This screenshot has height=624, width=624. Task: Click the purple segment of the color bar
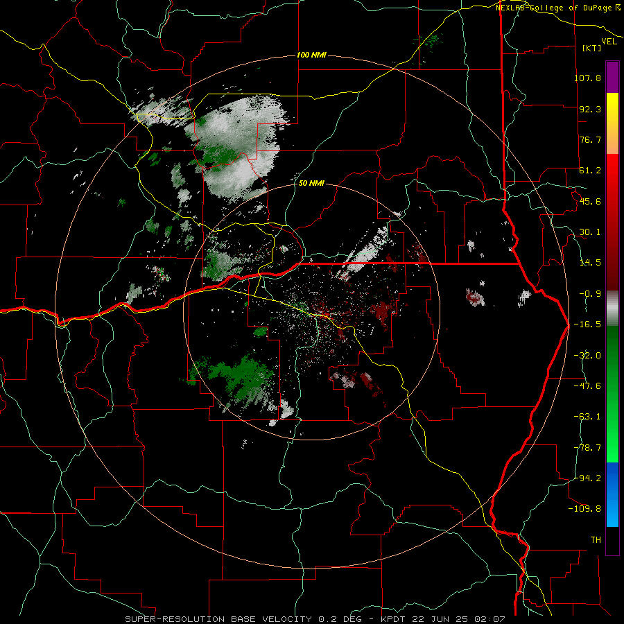612,77
